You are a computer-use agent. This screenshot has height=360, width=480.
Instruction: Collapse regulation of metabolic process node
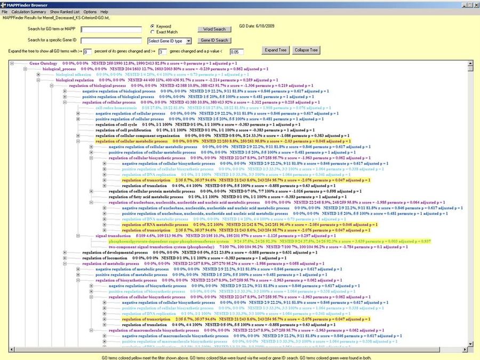pyautogui.click(x=65, y=263)
